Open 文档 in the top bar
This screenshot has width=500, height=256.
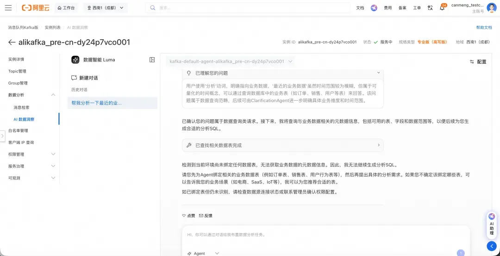(360, 8)
